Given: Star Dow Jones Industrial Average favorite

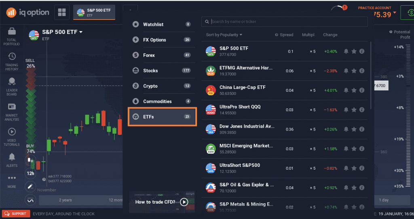Looking at the screenshot, I should (x=354, y=129).
